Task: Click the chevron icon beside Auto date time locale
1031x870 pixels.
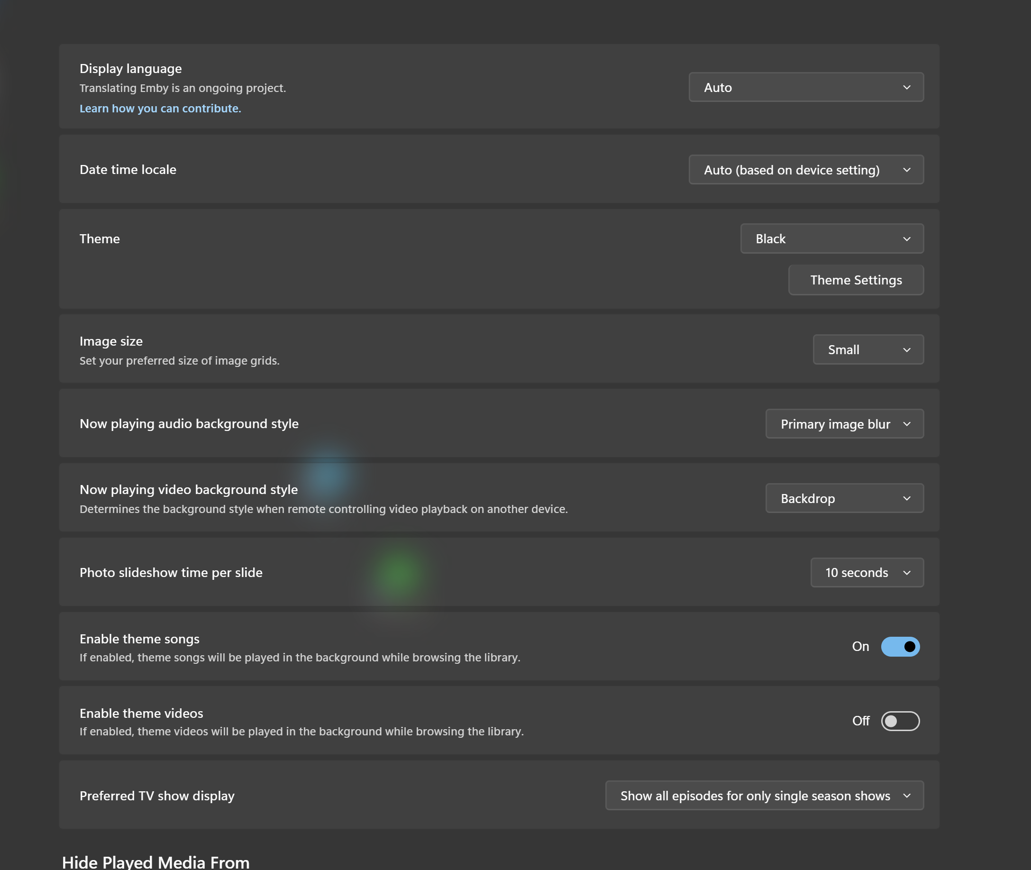Action: (x=908, y=170)
